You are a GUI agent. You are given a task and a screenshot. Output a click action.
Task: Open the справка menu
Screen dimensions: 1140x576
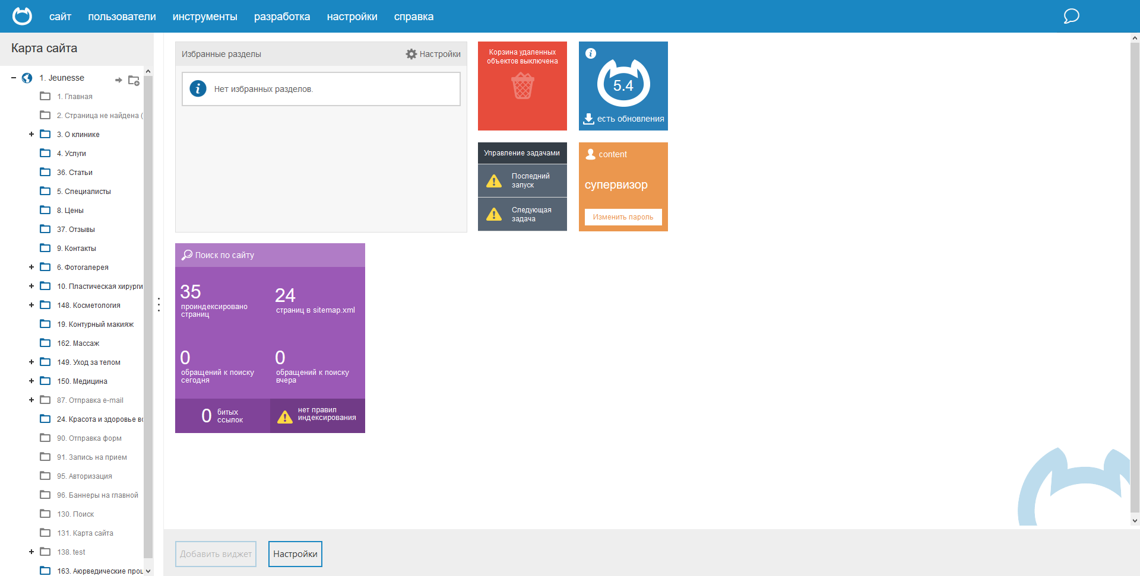click(x=414, y=17)
